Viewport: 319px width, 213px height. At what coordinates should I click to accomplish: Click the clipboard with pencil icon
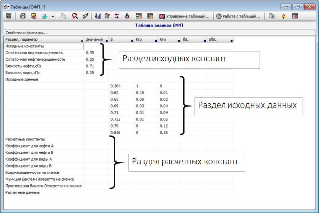(x=107, y=16)
